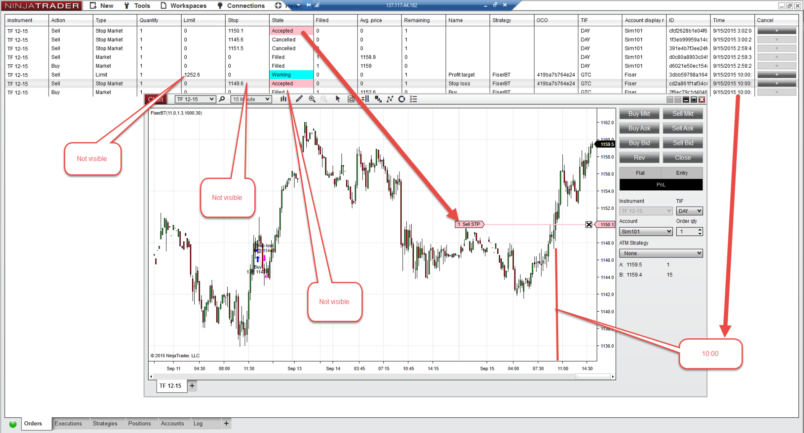The height and width of the screenshot is (433, 804).
Task: Open the chart instrument selector TF 12-15
Action: [x=195, y=99]
